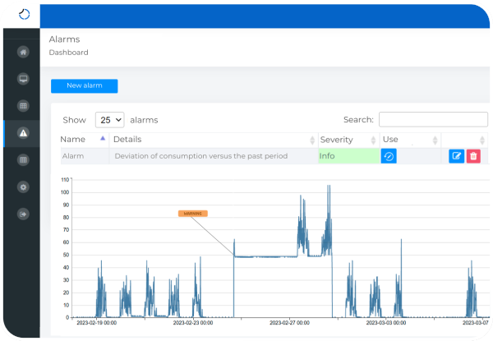Select the Alarms warning triangle icon
The image size is (493, 341).
(x=23, y=133)
